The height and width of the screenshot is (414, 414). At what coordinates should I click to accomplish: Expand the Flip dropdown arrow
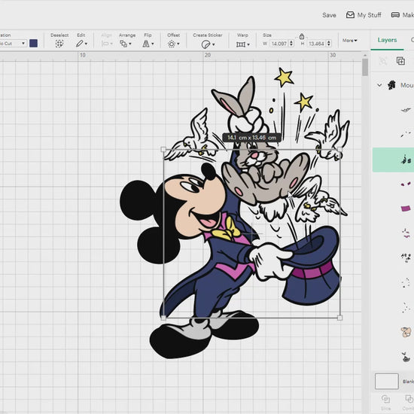coord(153,44)
